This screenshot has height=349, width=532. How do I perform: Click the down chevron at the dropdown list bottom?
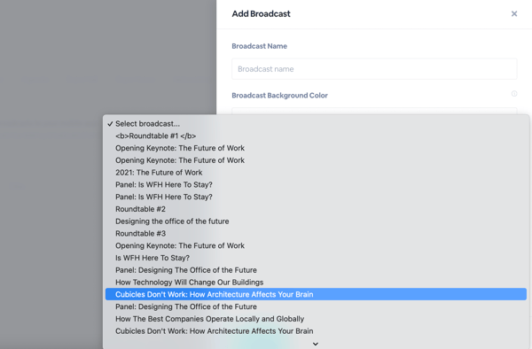coord(315,344)
